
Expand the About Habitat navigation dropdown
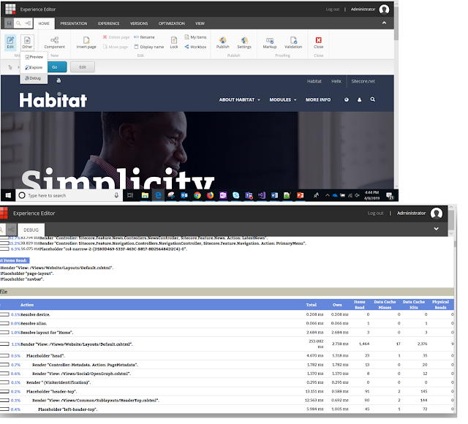[x=240, y=99]
